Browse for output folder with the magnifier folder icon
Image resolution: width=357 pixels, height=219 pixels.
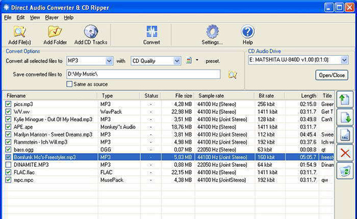[x=233, y=75]
